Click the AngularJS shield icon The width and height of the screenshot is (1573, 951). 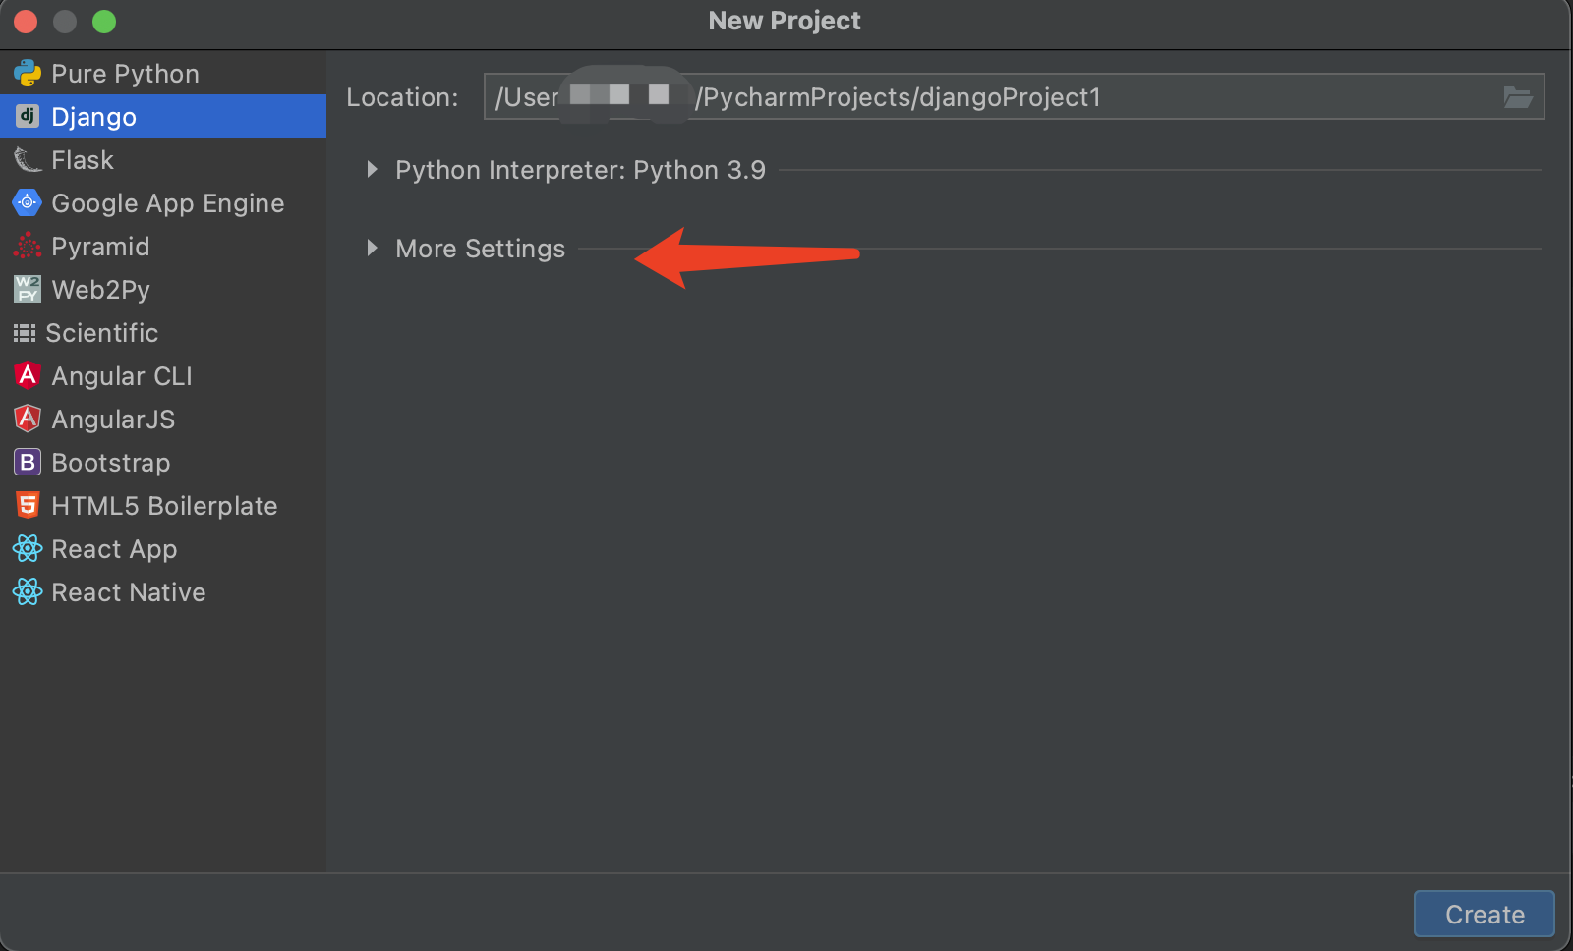[x=28, y=419]
